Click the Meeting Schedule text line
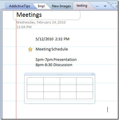The height and width of the screenshot is (120, 119). (x=52, y=49)
